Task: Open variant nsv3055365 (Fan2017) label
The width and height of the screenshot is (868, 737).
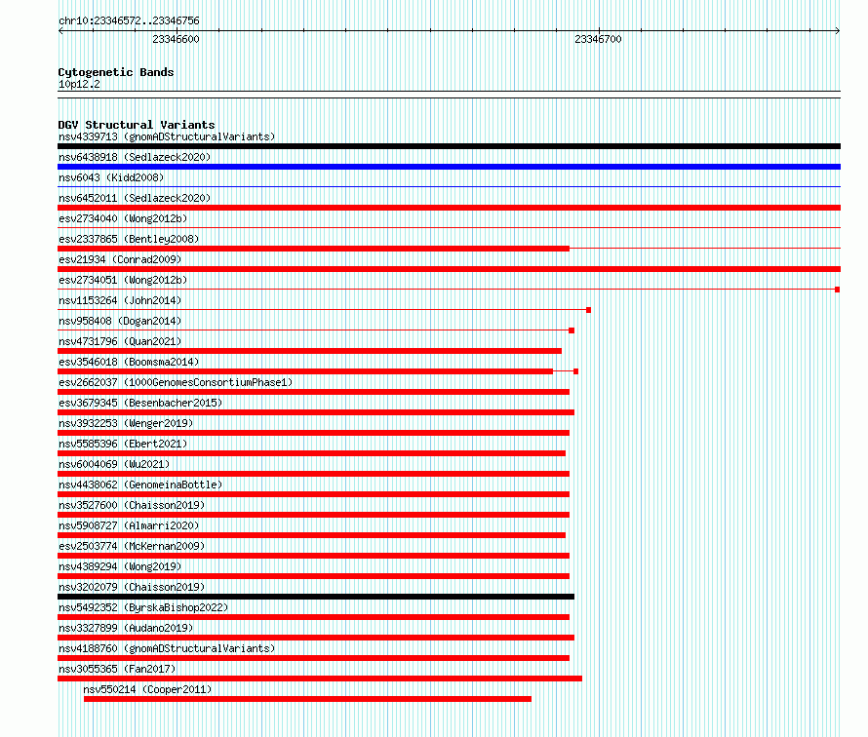Action: click(x=117, y=669)
